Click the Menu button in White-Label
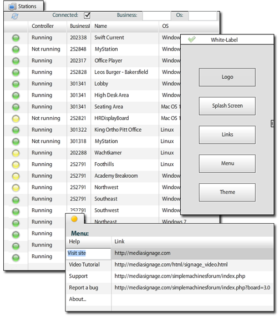This screenshot has height=316, width=279. click(227, 164)
